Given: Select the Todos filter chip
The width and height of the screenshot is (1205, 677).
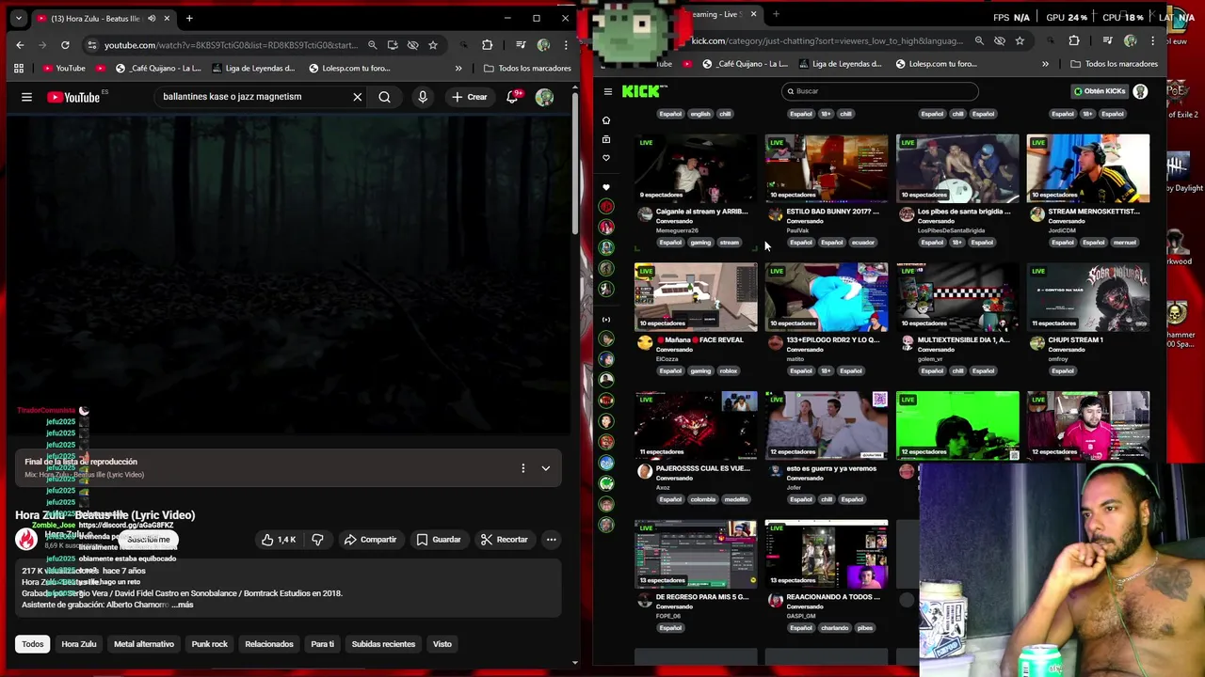Looking at the screenshot, I should (x=33, y=644).
